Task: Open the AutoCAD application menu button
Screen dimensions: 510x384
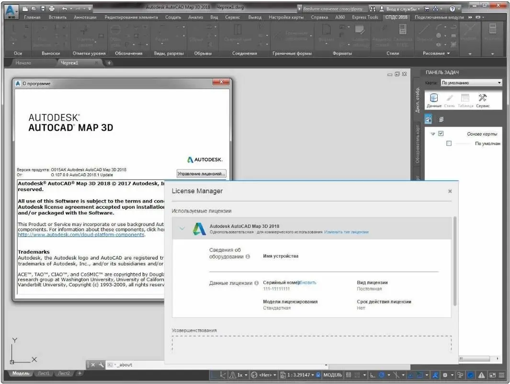Action: 11,11
